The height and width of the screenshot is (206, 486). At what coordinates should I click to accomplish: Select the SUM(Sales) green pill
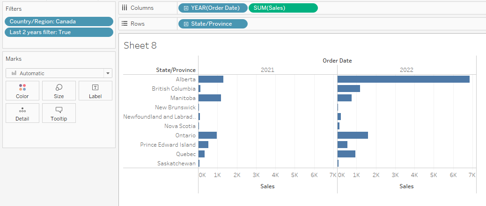pos(283,7)
